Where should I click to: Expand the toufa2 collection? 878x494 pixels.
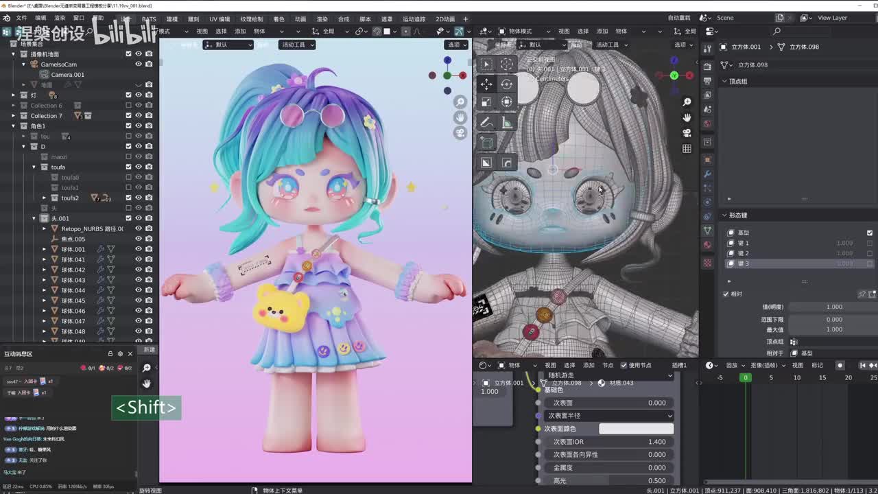[x=45, y=198]
